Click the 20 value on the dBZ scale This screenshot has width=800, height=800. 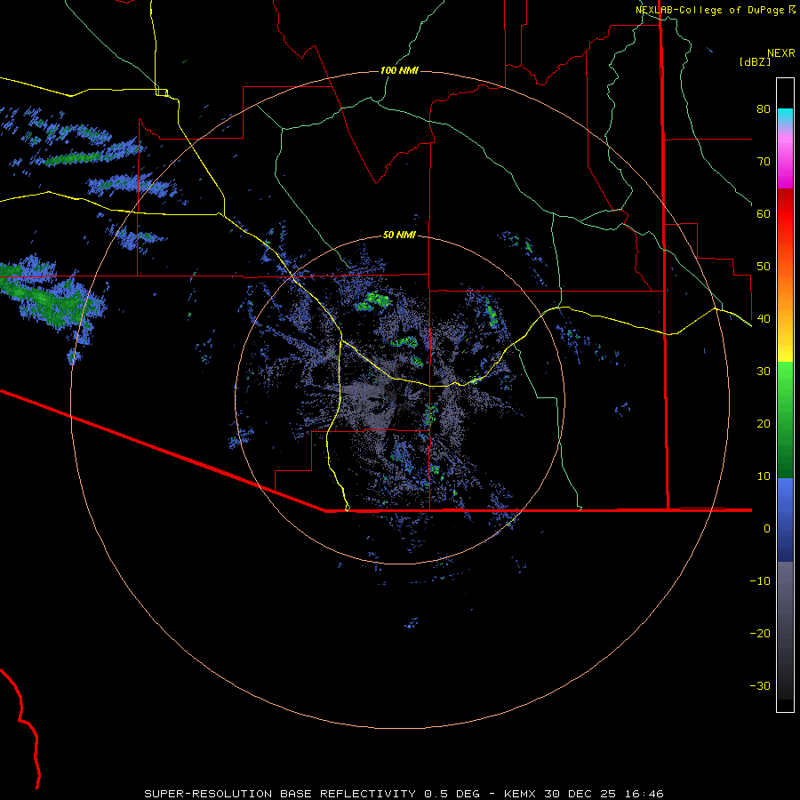pos(764,424)
